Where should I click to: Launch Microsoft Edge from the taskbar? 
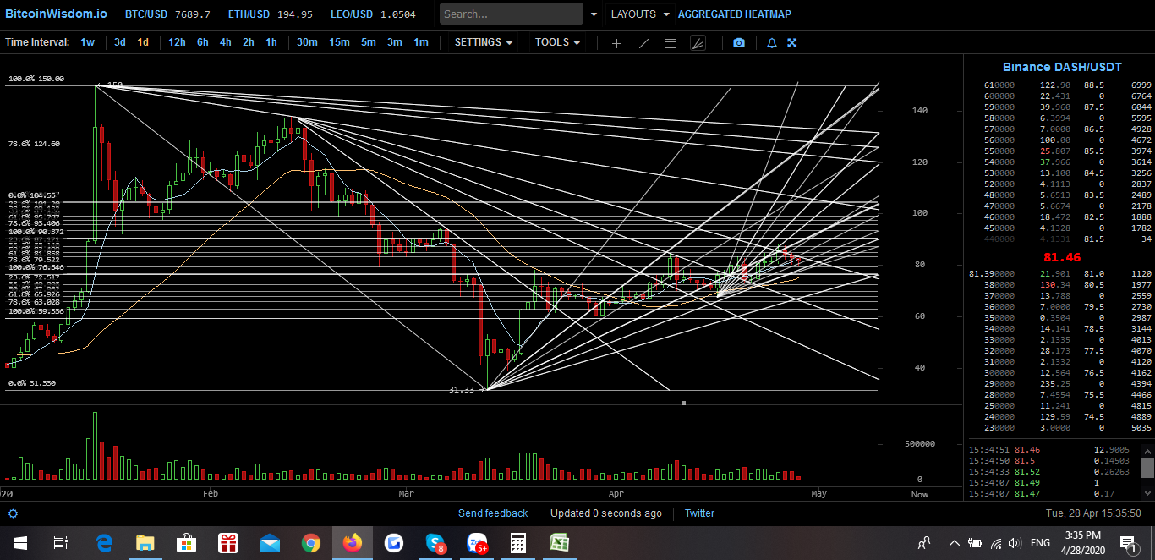click(x=104, y=543)
